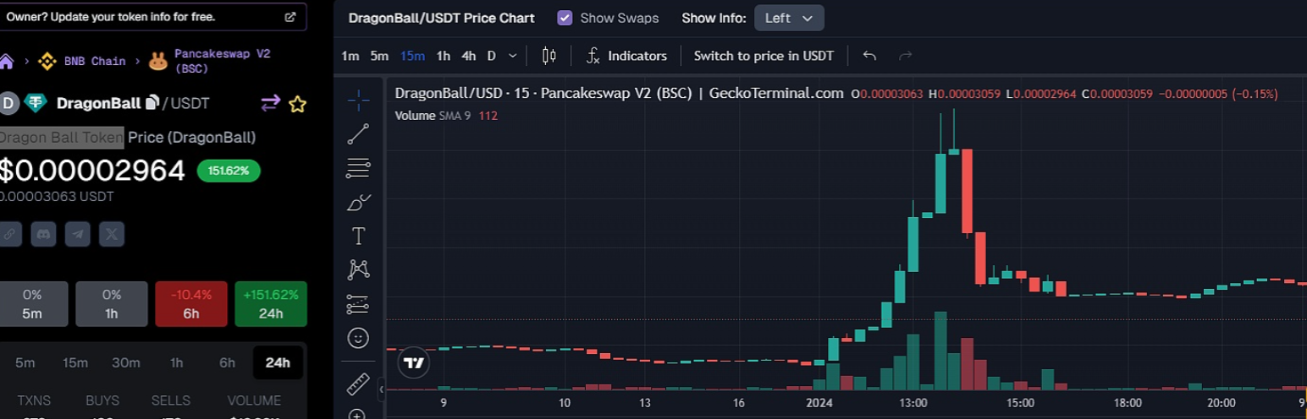Expand the chart timeframe dropdown arrow

pyautogui.click(x=512, y=56)
